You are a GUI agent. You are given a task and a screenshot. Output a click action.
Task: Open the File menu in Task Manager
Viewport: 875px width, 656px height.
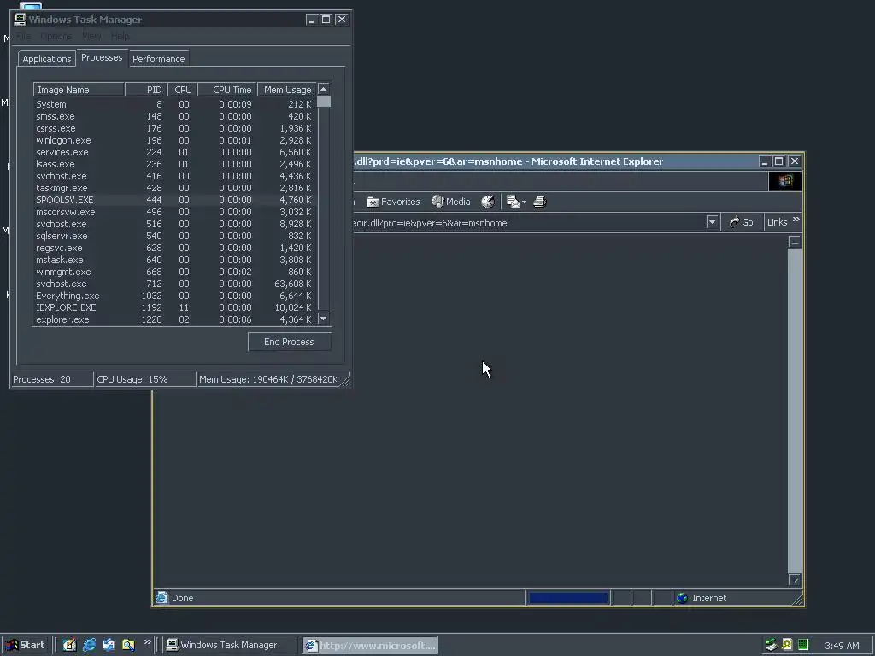(x=23, y=36)
